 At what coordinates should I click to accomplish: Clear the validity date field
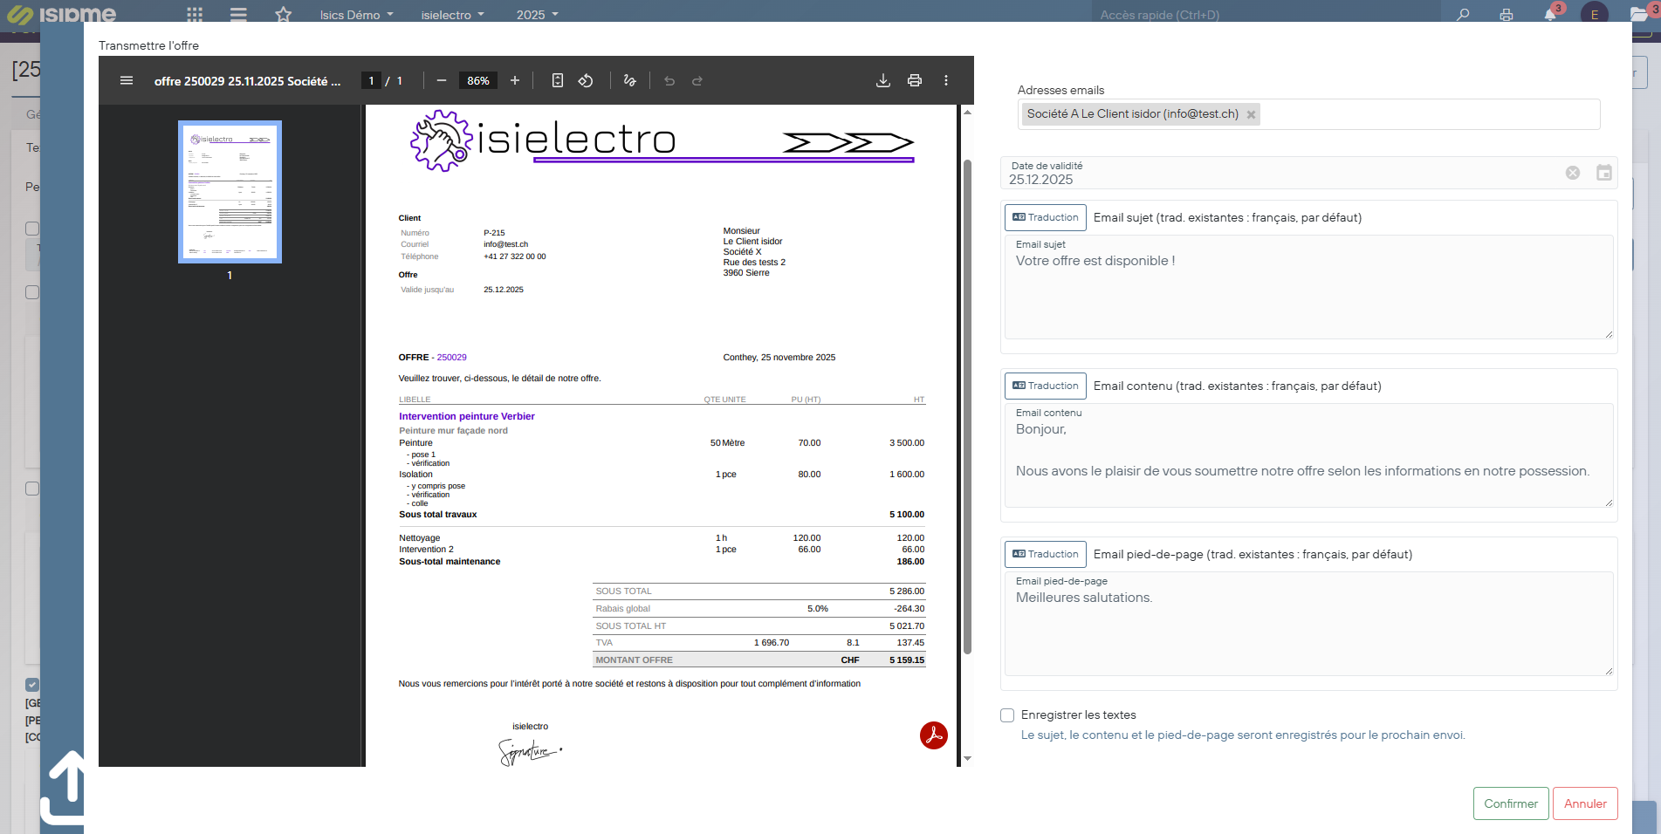pos(1573,173)
